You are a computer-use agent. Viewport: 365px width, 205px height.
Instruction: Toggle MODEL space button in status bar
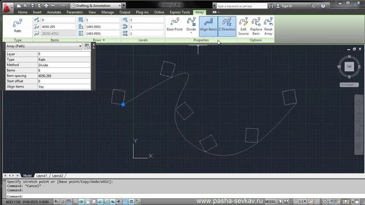(270, 202)
